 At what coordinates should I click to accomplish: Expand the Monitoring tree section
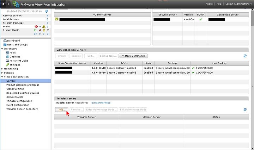(2, 69)
